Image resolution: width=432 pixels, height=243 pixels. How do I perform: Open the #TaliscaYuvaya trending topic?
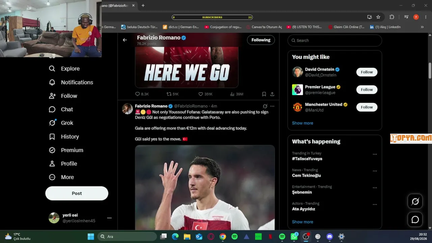point(307,159)
